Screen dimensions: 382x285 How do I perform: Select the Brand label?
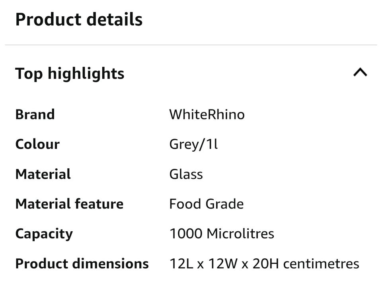tap(35, 114)
